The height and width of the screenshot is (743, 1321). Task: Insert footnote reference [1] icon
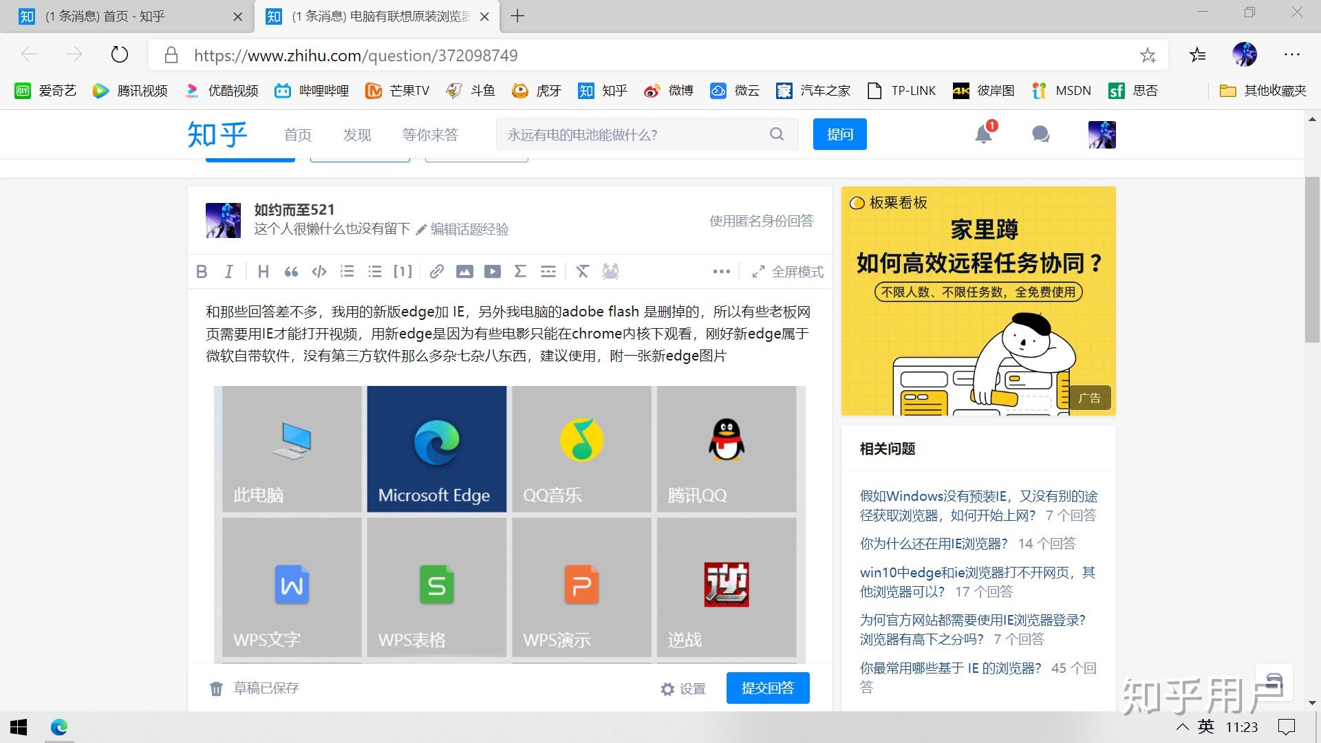pyautogui.click(x=403, y=272)
